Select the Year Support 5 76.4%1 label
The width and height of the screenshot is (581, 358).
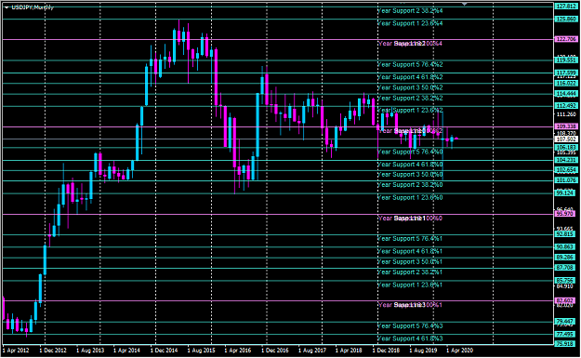click(x=410, y=239)
